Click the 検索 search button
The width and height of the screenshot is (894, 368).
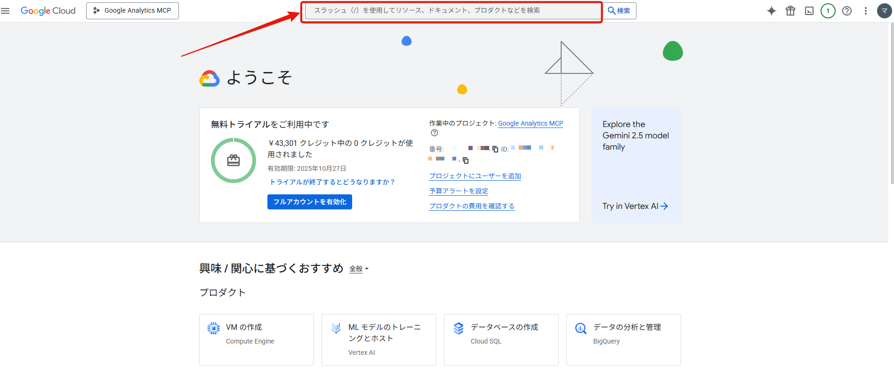click(619, 11)
